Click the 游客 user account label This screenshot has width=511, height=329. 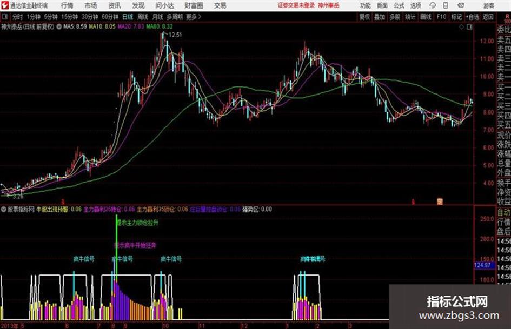click(488, 5)
